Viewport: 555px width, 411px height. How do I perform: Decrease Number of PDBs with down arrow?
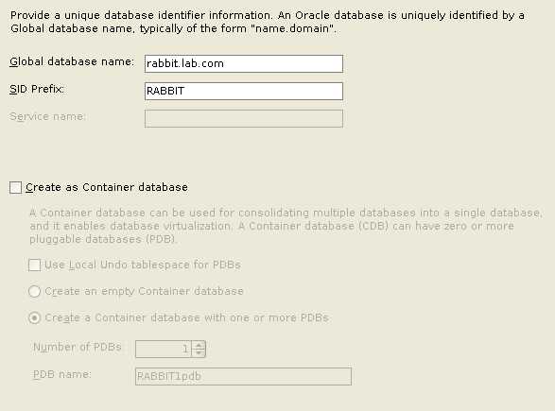click(199, 353)
